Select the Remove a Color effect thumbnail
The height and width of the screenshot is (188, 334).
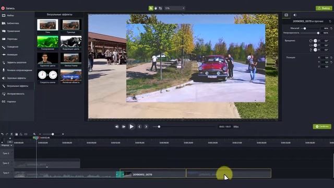(x=47, y=58)
